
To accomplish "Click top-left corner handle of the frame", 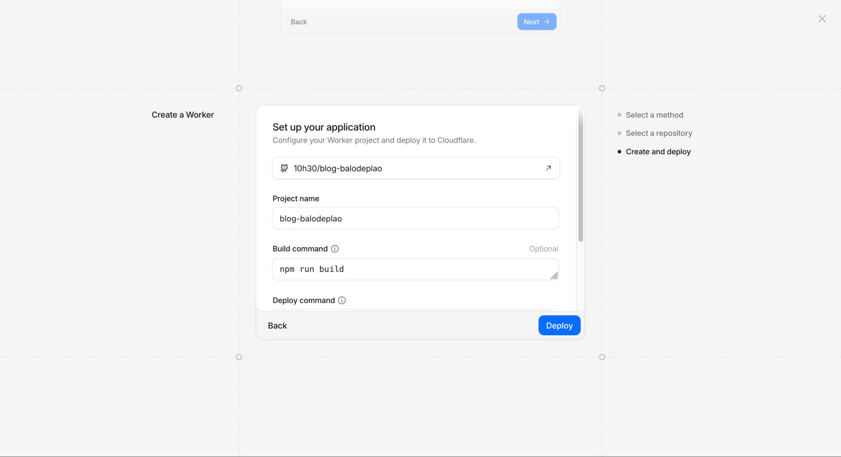I will 239,88.
